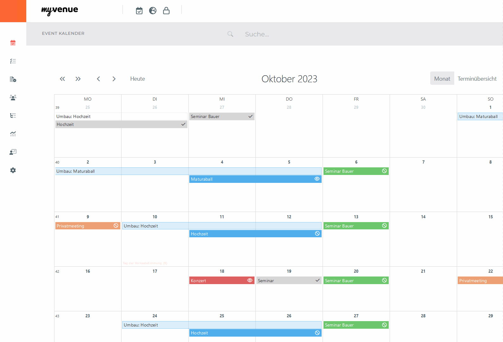The image size is (503, 342).
Task: Open the statistics chart icon in sidebar
Action: (13, 134)
